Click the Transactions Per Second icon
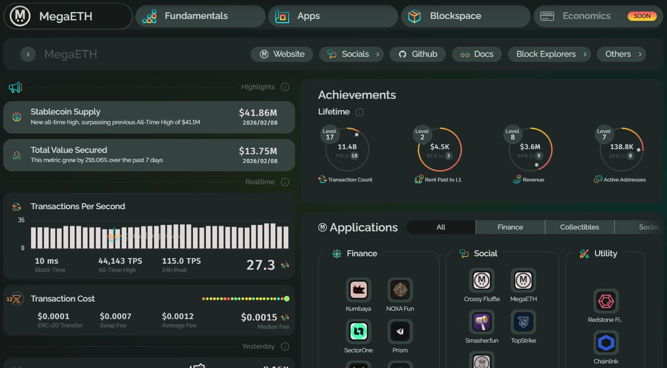 point(17,206)
